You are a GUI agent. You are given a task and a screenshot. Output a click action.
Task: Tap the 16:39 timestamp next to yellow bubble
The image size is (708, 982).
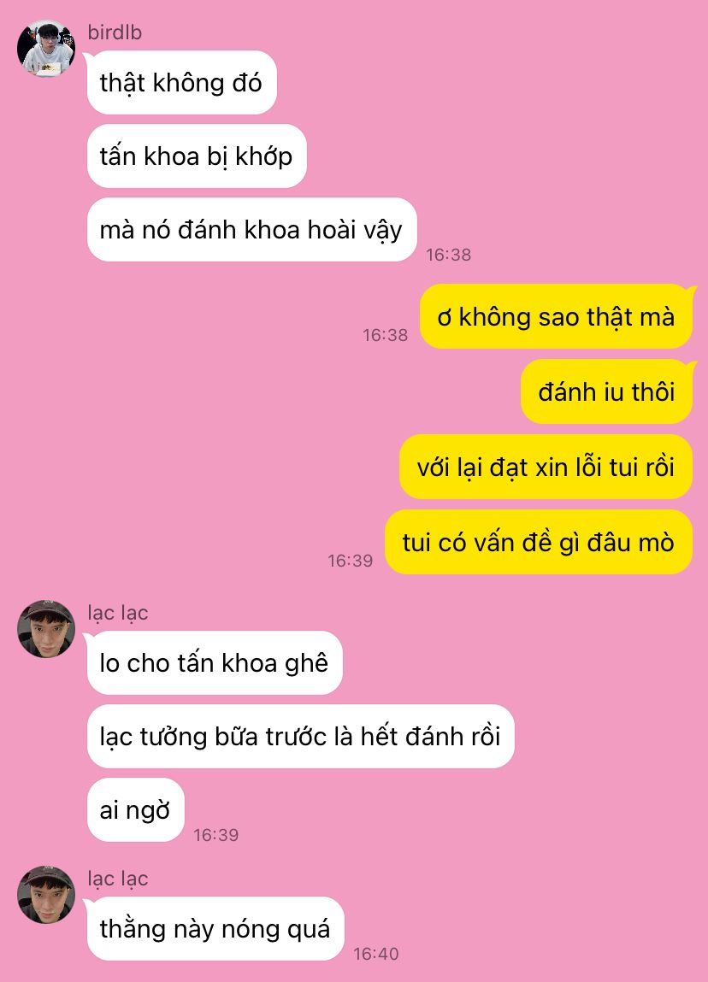click(x=351, y=561)
